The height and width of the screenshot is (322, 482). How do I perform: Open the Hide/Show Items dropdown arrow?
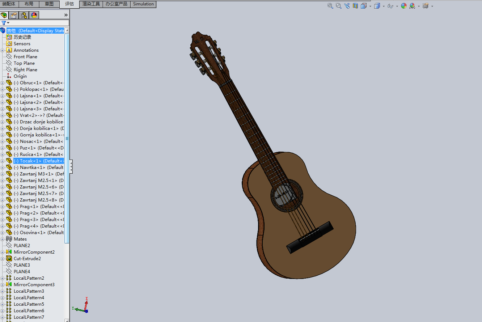tap(397, 6)
